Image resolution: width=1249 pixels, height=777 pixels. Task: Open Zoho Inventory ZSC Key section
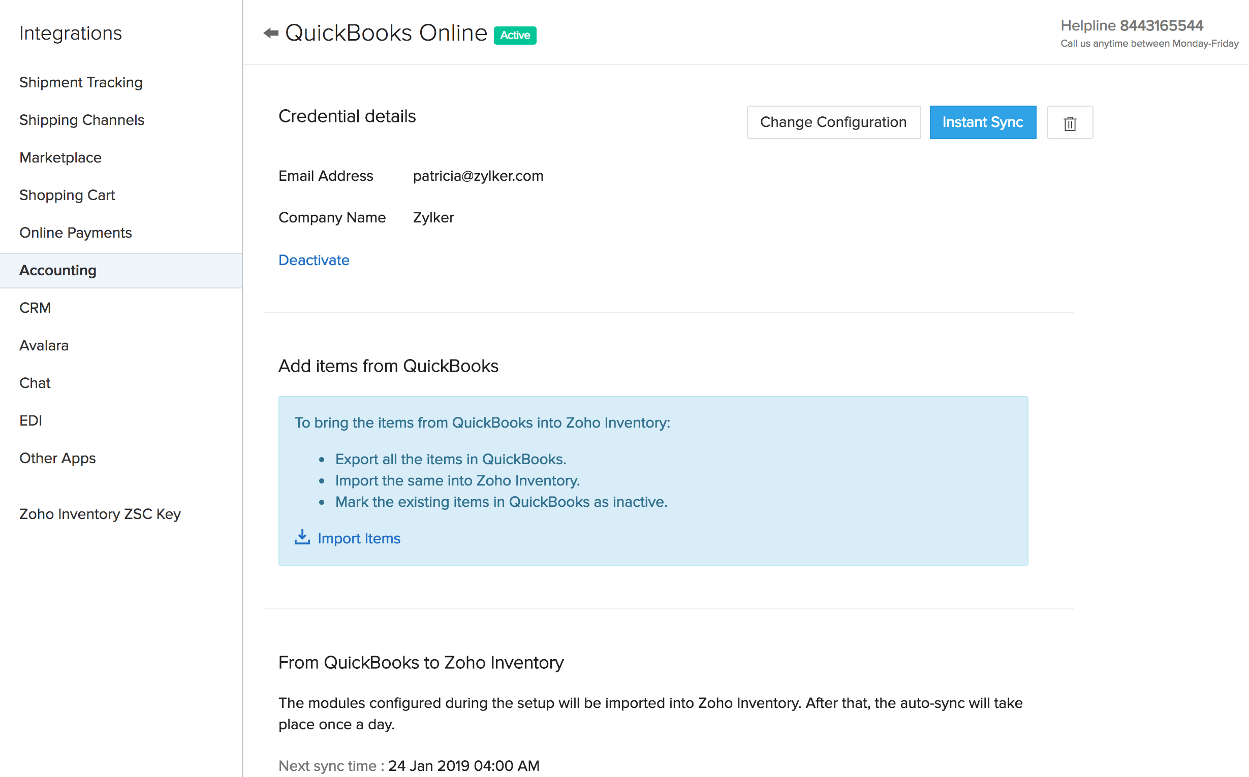click(100, 515)
